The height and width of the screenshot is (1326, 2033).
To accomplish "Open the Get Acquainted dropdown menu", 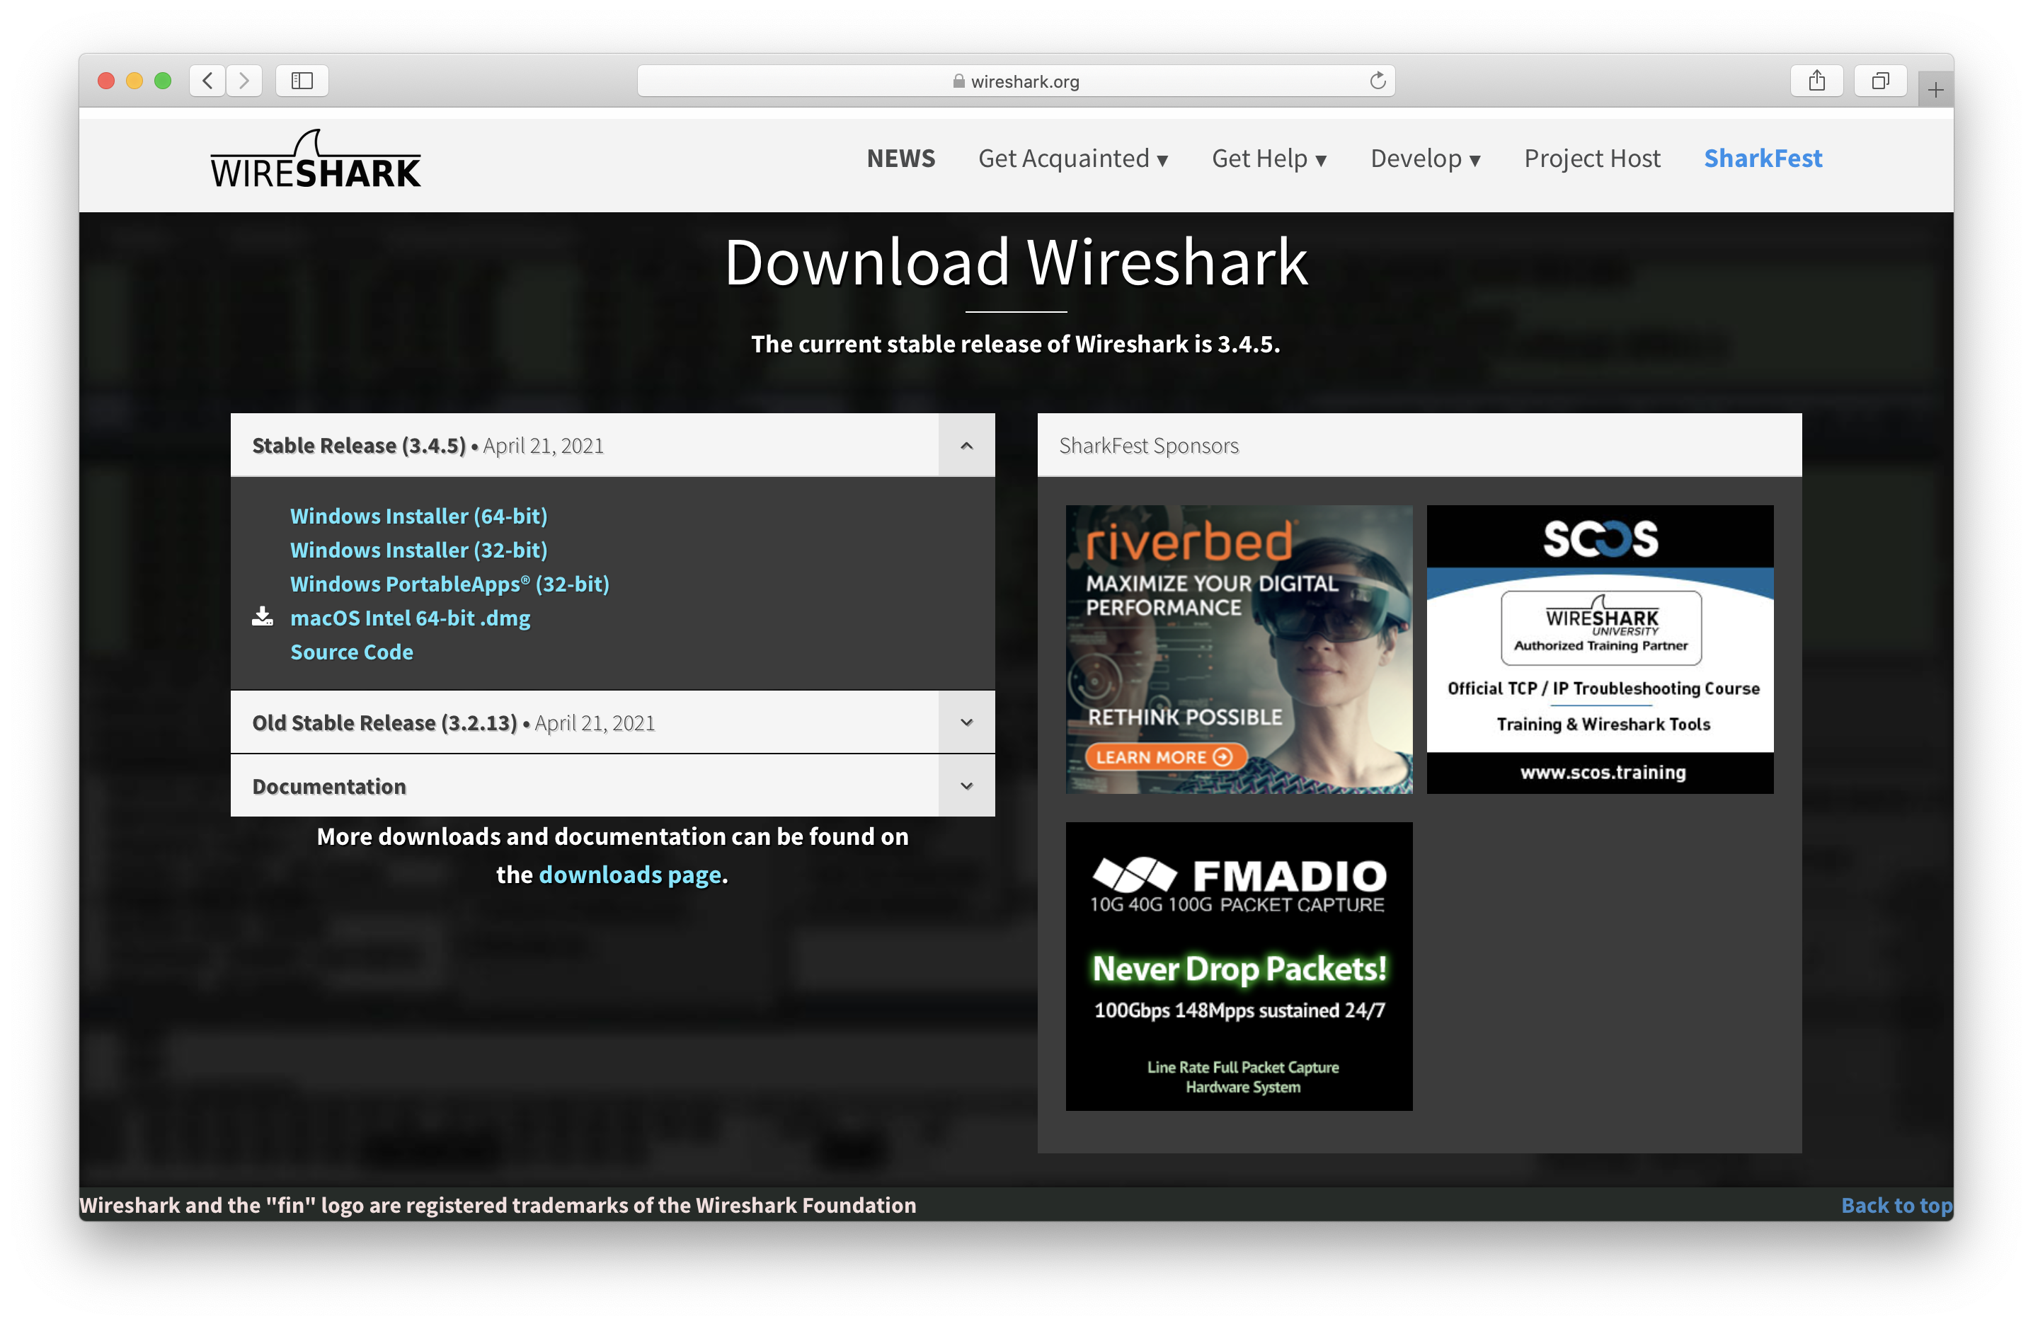I will point(1073,158).
